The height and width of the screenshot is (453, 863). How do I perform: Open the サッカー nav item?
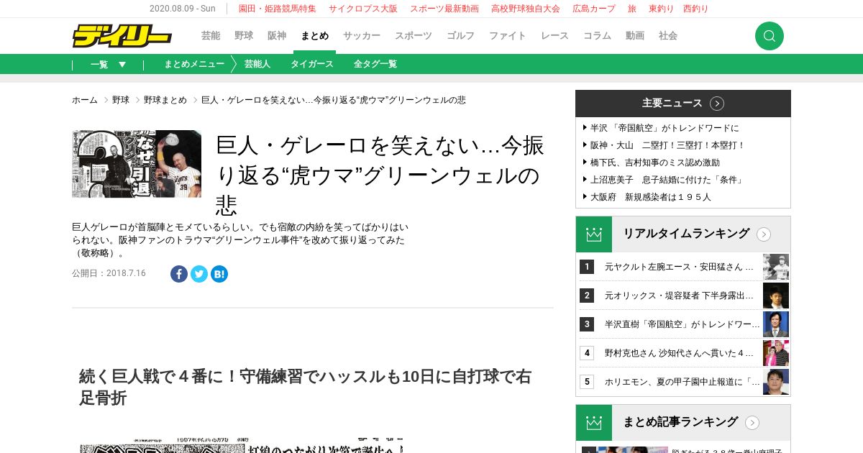point(362,36)
